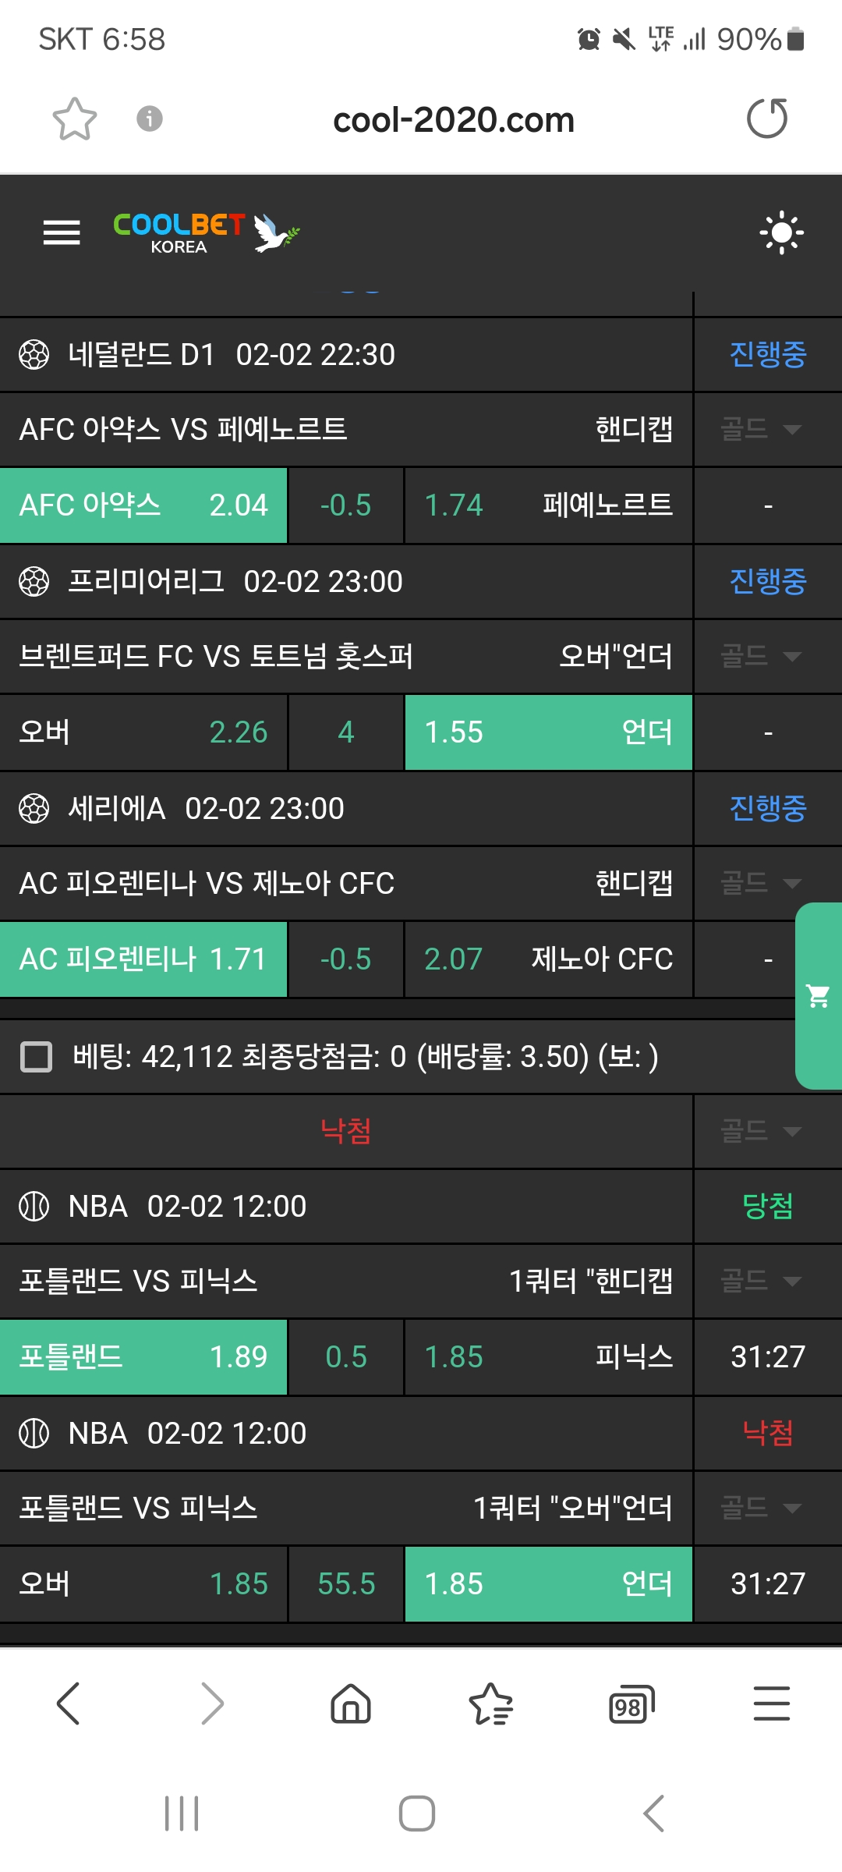Click the Coolbet Korea logo

click(206, 232)
